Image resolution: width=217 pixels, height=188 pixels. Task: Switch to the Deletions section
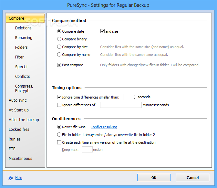click(23, 28)
